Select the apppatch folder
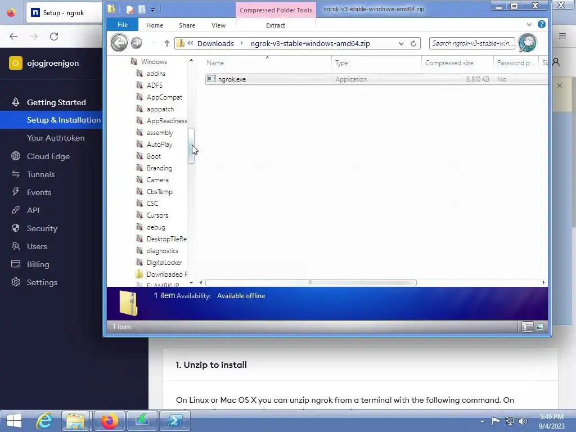576x432 pixels. pyautogui.click(x=160, y=109)
